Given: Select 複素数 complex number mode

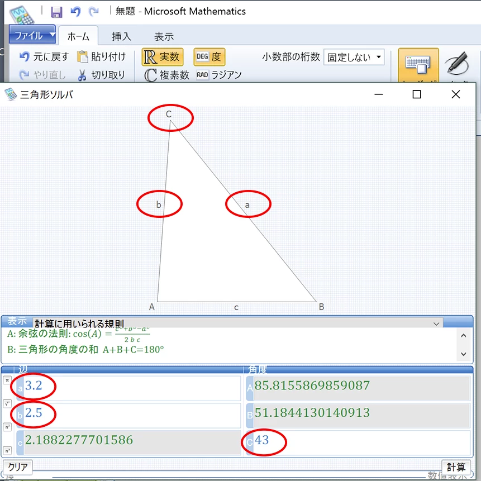Looking at the screenshot, I should point(166,75).
